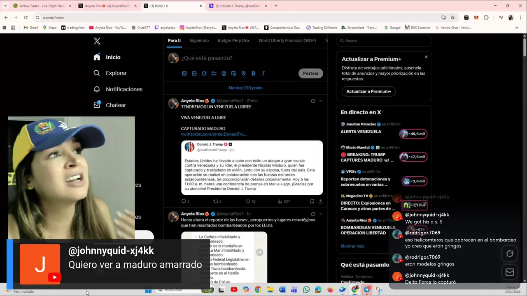Click the Postear button
The image size is (527, 296).
click(x=310, y=73)
